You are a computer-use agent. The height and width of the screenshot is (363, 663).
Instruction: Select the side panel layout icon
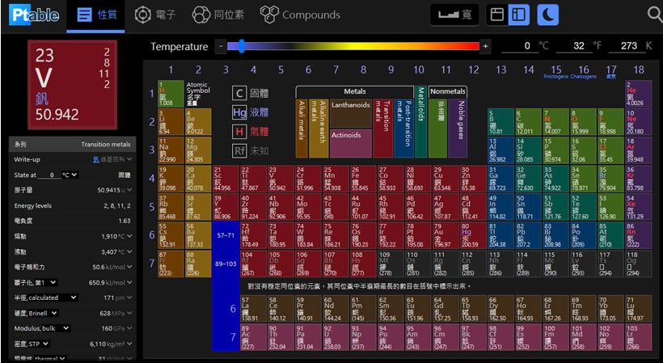pyautogui.click(x=518, y=15)
